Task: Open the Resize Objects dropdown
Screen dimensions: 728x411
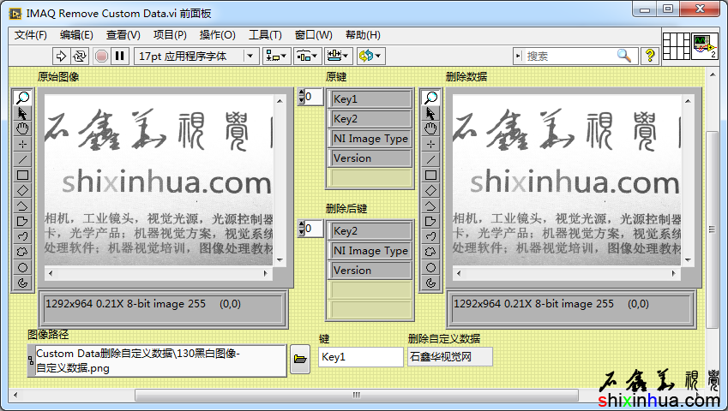Action: 339,56
